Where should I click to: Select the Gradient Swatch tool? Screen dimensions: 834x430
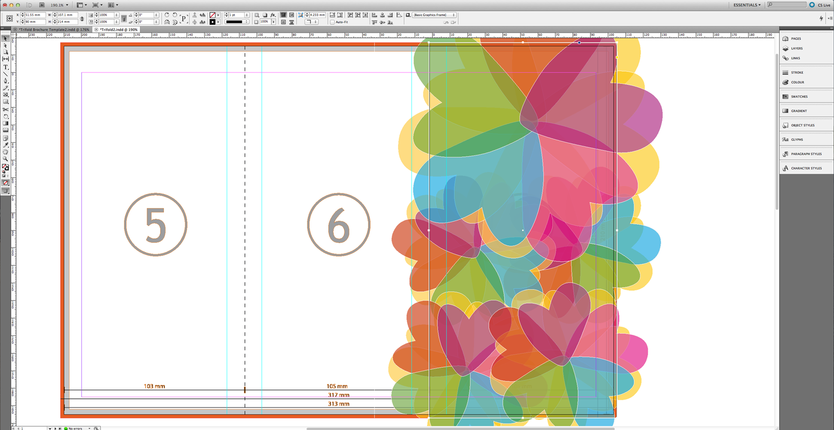pos(5,124)
